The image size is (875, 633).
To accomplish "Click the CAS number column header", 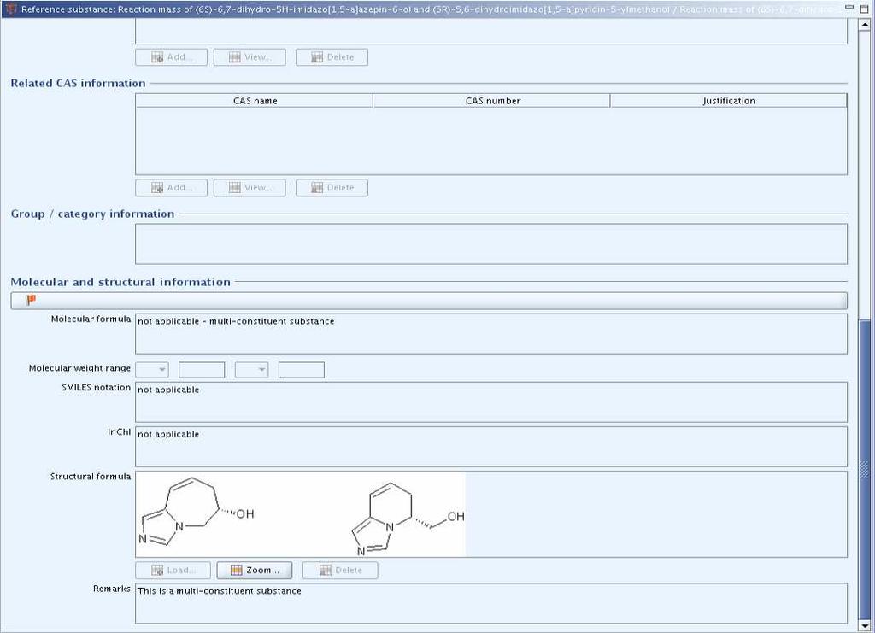I will click(491, 101).
